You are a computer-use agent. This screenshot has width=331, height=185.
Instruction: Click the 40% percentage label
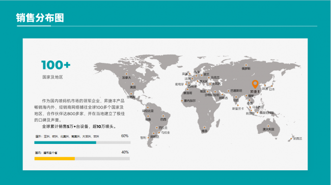[125, 152]
